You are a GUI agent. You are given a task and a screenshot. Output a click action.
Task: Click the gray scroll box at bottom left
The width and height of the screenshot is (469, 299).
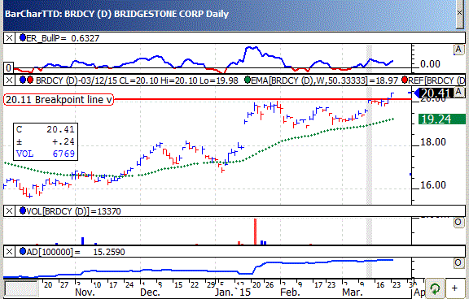coord(21,288)
